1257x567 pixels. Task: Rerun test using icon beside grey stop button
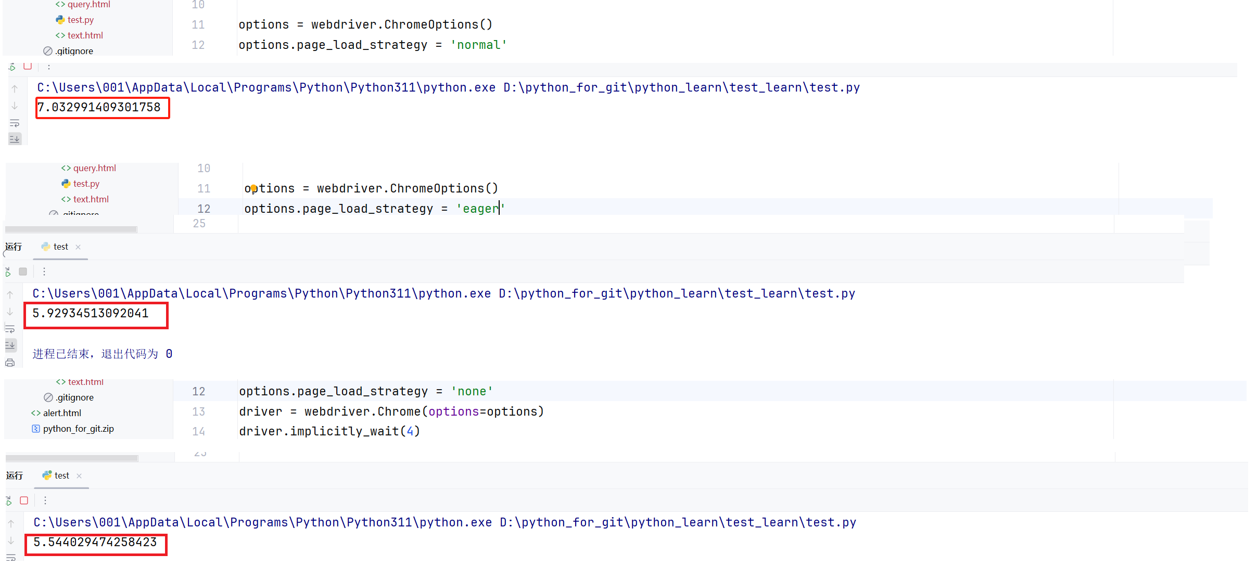tap(8, 272)
